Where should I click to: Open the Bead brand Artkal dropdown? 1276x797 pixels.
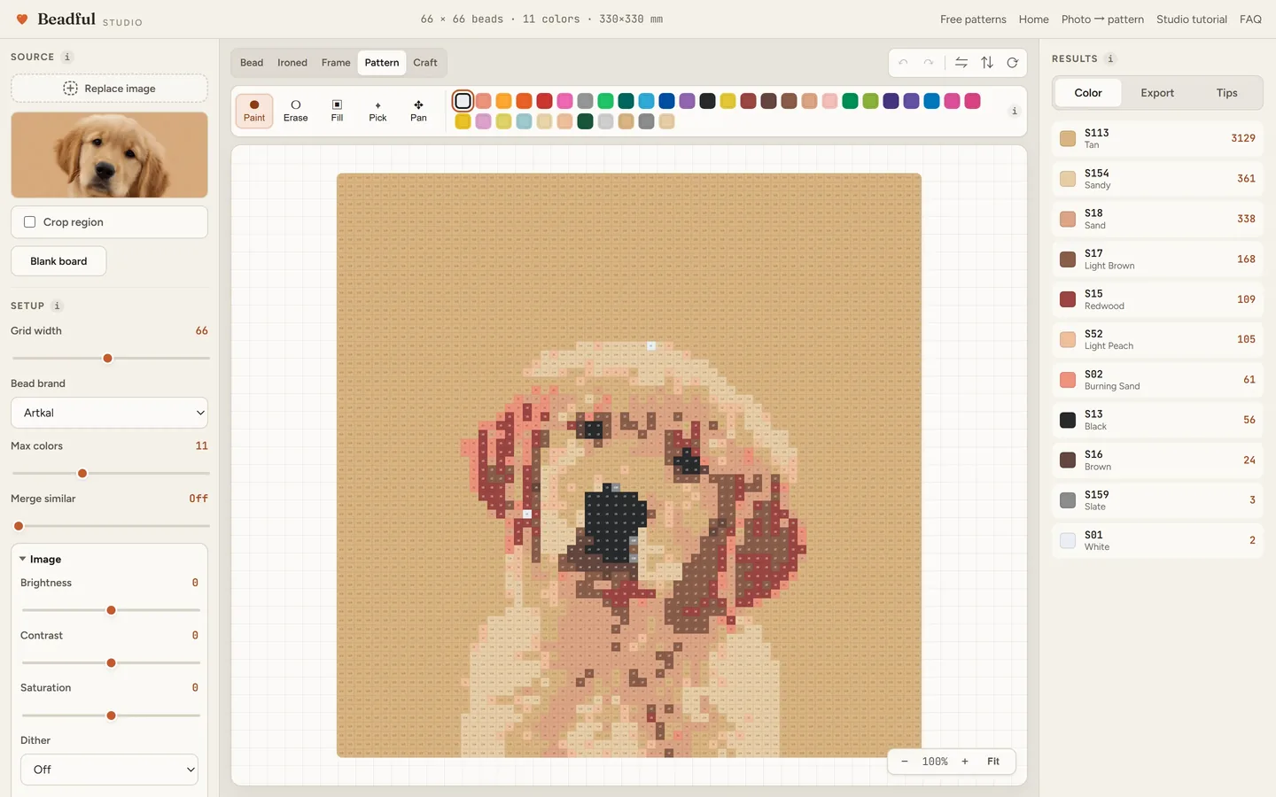click(109, 413)
